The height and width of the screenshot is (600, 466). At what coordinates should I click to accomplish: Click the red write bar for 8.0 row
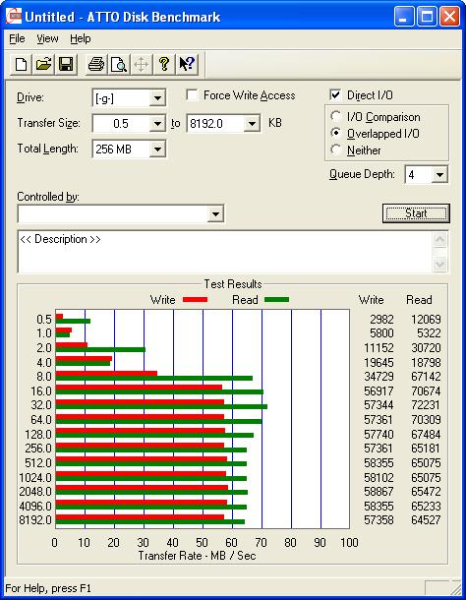pyautogui.click(x=106, y=374)
